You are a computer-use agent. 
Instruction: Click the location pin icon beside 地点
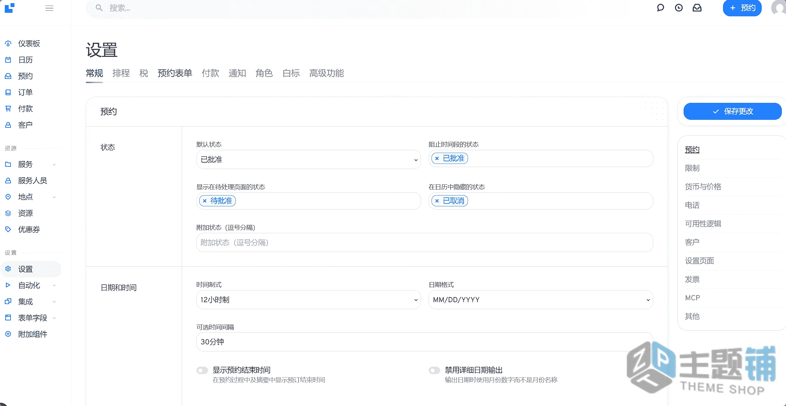(x=8, y=197)
